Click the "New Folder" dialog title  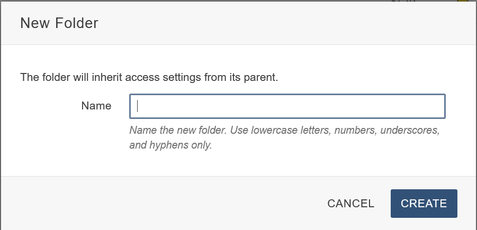click(x=59, y=23)
